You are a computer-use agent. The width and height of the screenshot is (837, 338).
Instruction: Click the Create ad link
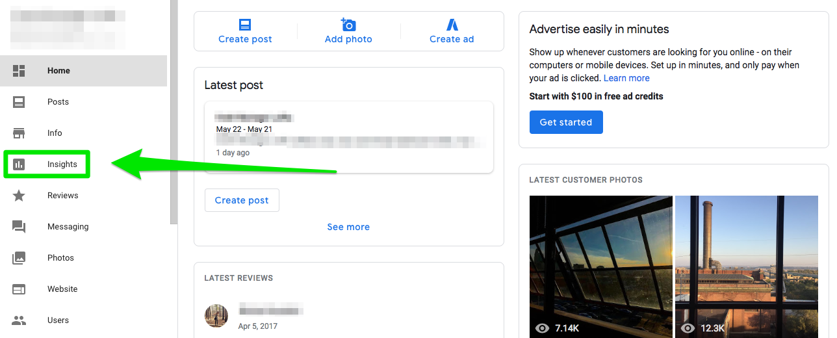tap(452, 39)
